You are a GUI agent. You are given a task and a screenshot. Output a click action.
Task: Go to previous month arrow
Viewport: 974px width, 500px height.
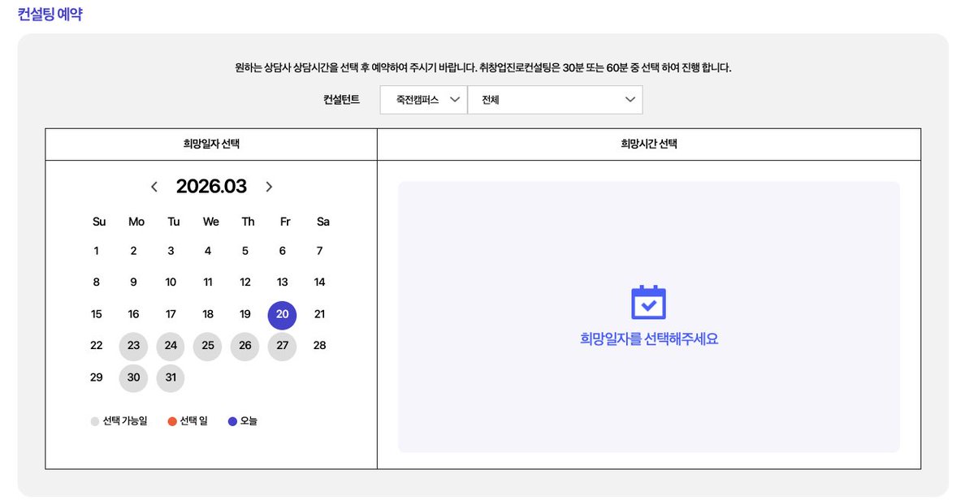pos(154,187)
